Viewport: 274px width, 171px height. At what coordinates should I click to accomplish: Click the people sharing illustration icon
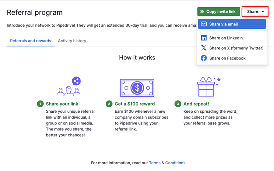point(69,87)
